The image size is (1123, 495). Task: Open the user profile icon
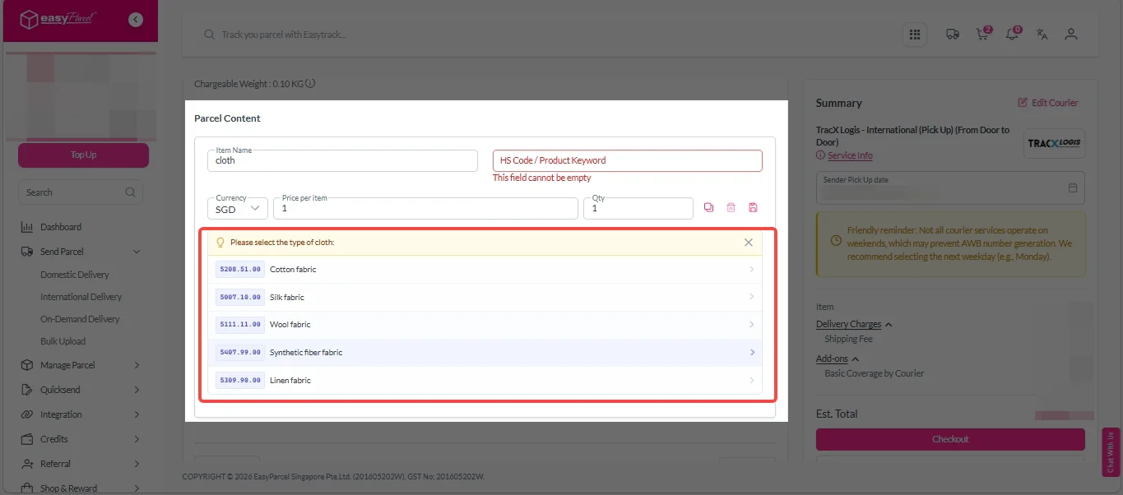coord(1070,35)
